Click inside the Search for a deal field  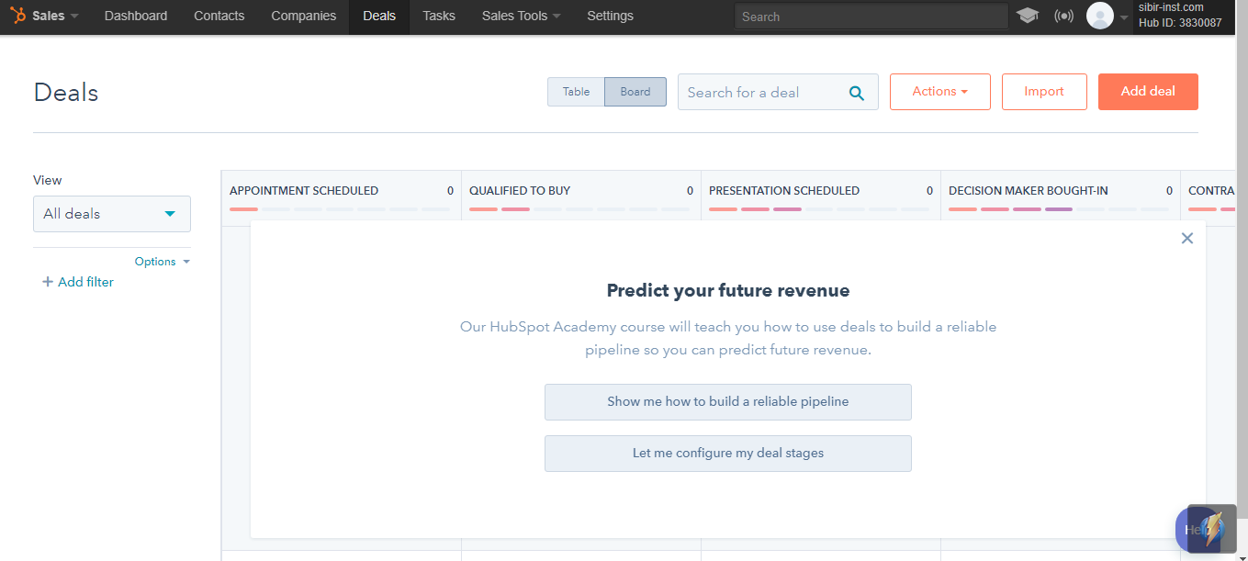point(762,92)
